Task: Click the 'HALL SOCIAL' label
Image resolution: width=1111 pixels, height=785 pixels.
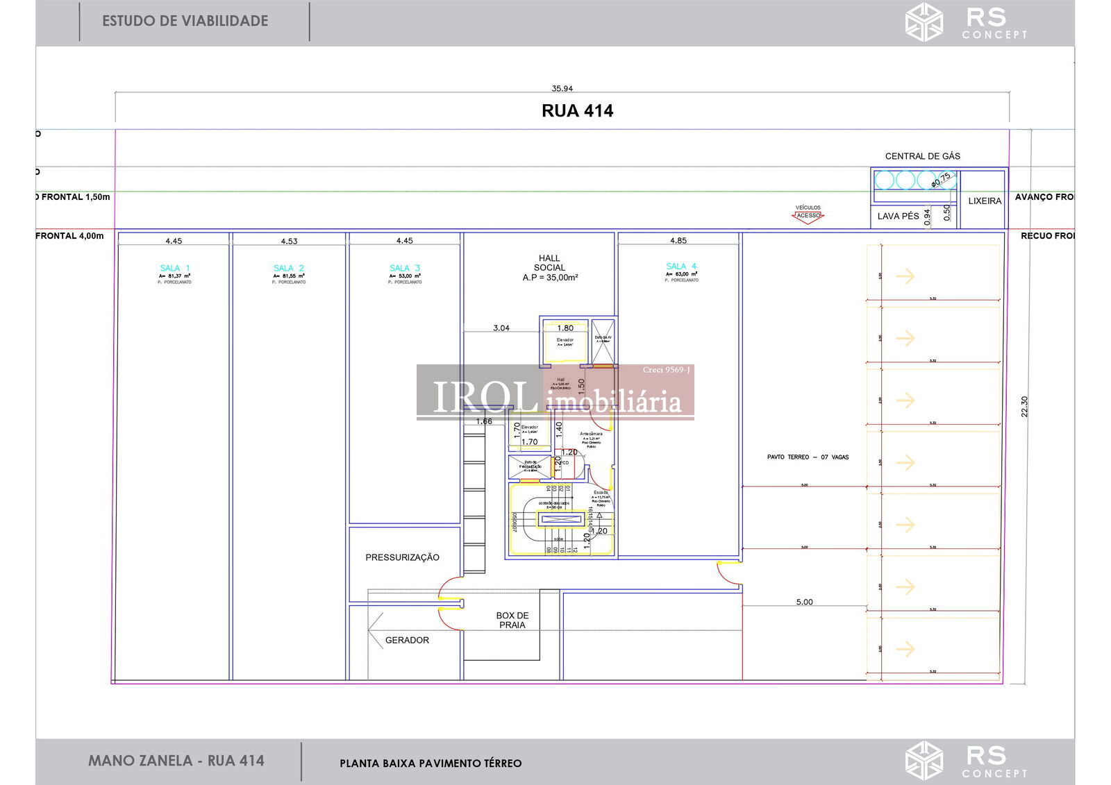Action: (549, 262)
